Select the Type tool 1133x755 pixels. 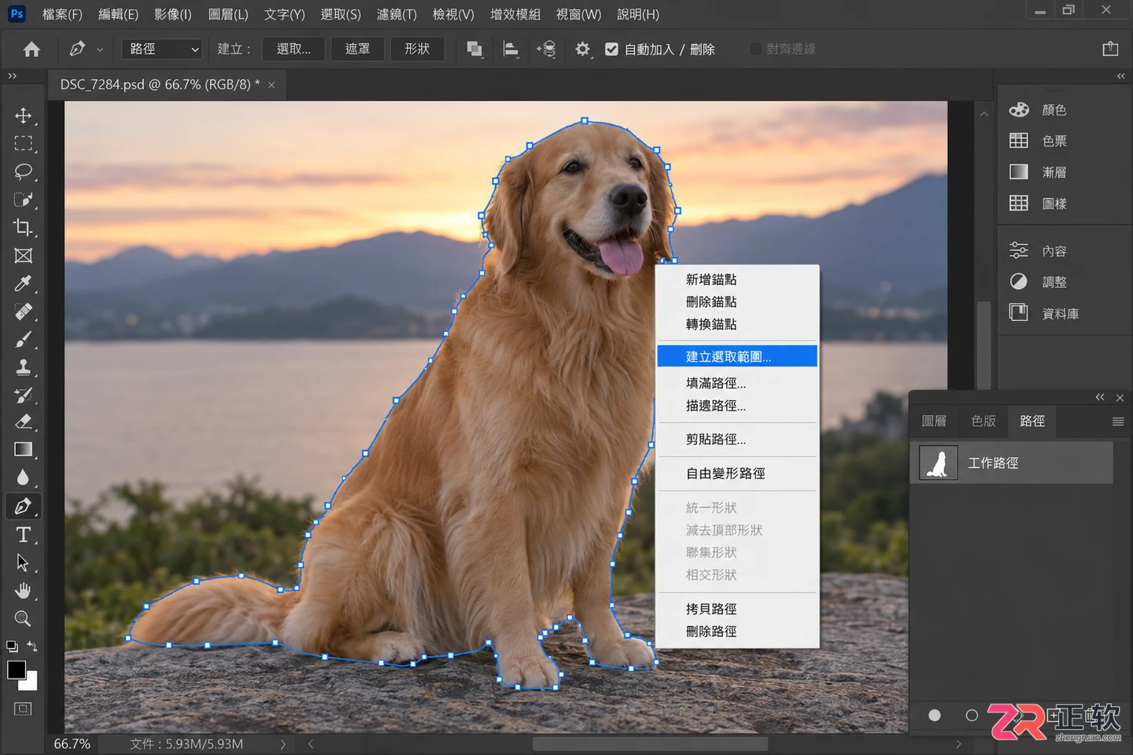click(x=23, y=535)
